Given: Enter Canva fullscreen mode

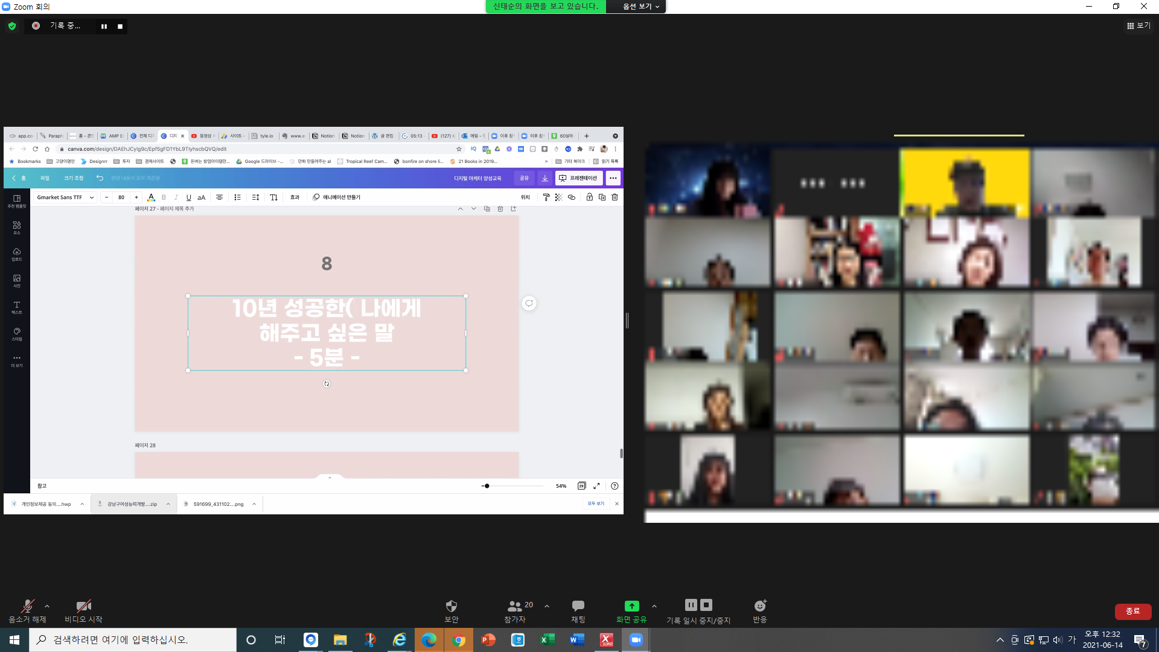Looking at the screenshot, I should [596, 486].
